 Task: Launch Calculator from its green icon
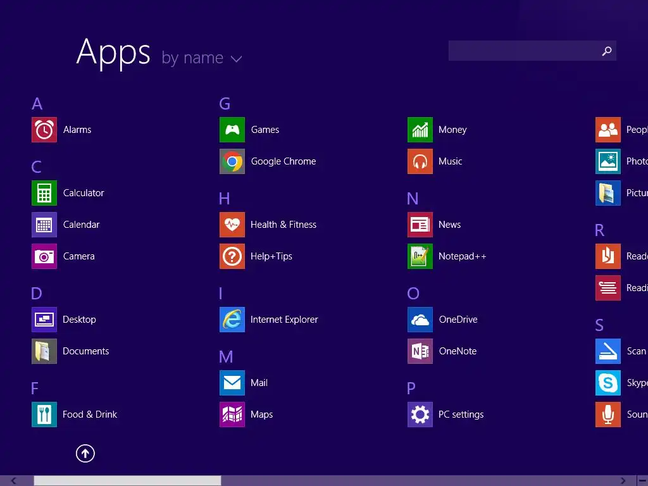click(x=44, y=193)
